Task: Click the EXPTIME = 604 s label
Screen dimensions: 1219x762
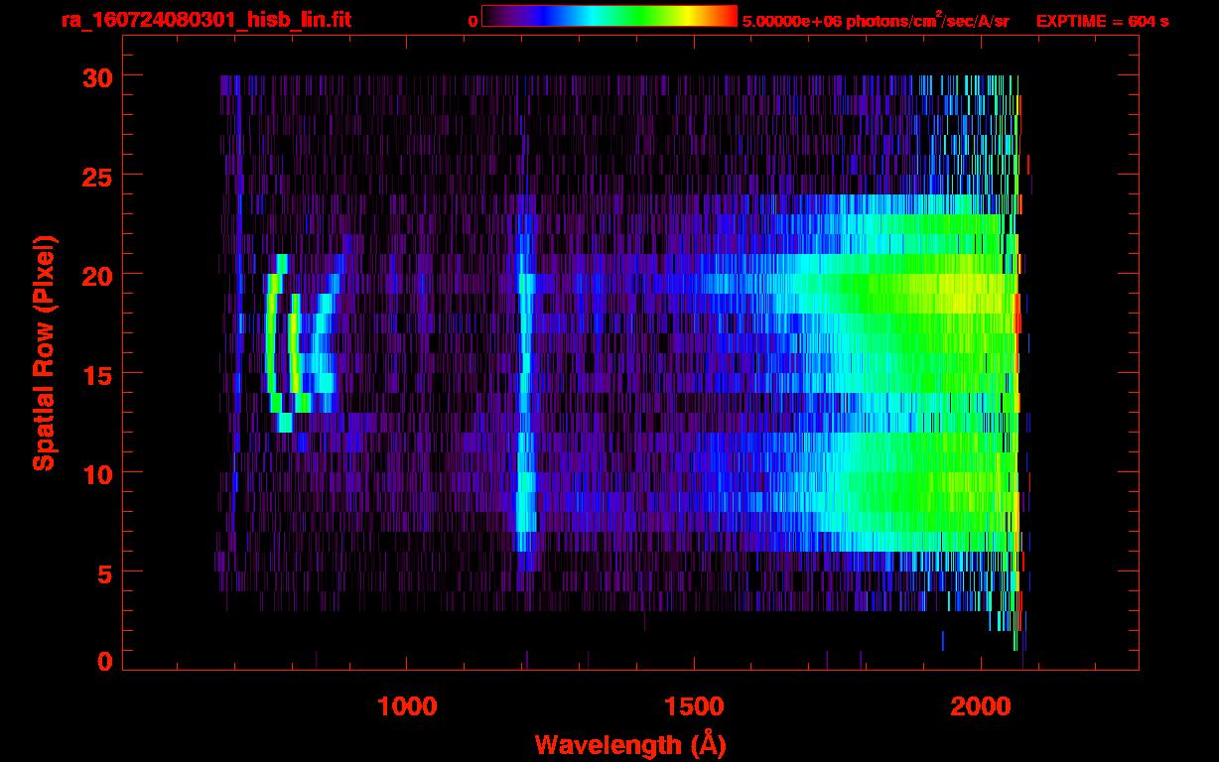Action: pos(1102,21)
